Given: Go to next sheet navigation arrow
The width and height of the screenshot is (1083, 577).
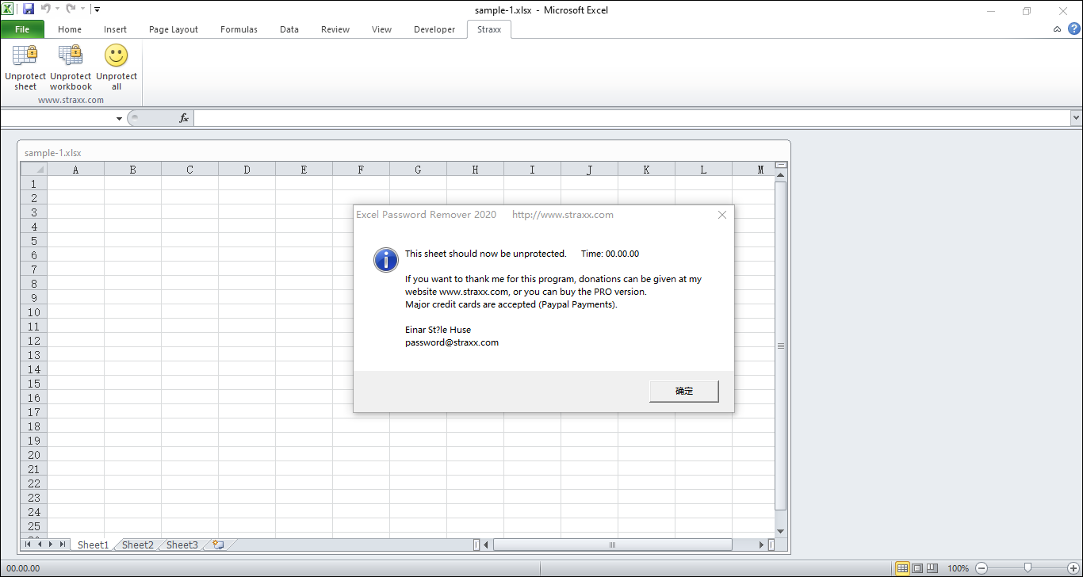Looking at the screenshot, I should pyautogui.click(x=51, y=545).
